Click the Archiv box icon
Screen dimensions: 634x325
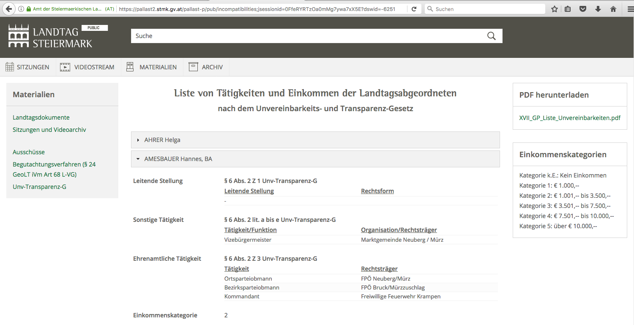coord(193,67)
